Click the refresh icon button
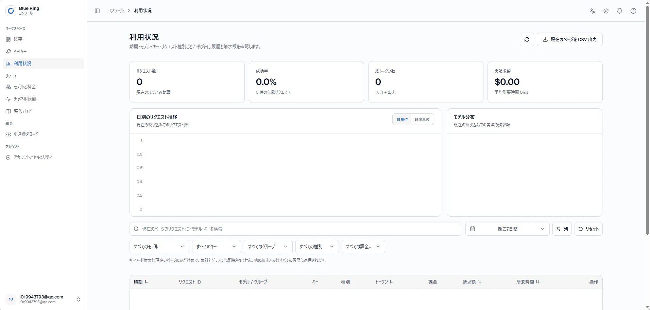 pyautogui.click(x=527, y=39)
